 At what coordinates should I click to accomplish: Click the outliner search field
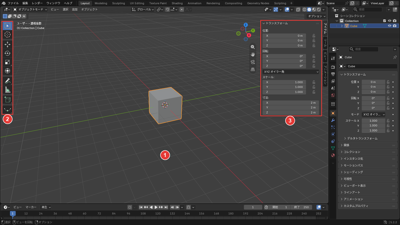pyautogui.click(x=367, y=9)
